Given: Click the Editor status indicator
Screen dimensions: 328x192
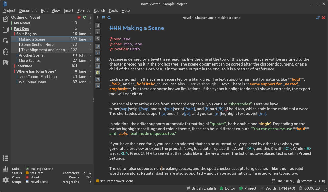Looking at the screenshot, I should pyautogui.click(x=228, y=188).
